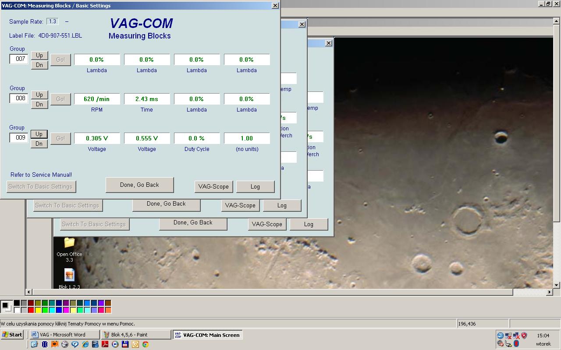Click the 15:04 system clock
The height and width of the screenshot is (350, 561).
pyautogui.click(x=543, y=336)
